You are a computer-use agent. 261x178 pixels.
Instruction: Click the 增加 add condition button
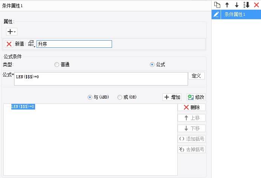(172, 97)
